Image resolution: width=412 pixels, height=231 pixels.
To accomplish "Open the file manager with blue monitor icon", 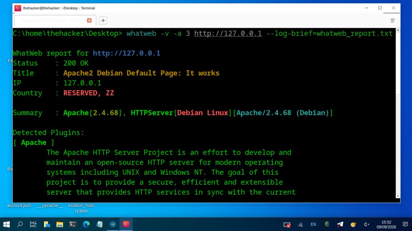I will click(47, 224).
